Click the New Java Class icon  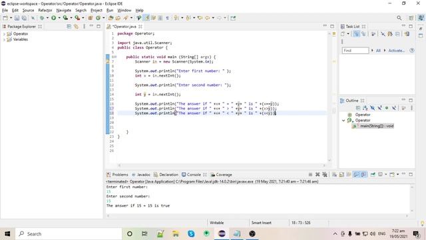click(98, 18)
